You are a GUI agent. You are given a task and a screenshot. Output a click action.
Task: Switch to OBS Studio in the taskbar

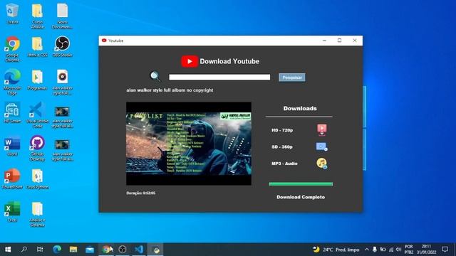(x=123, y=250)
